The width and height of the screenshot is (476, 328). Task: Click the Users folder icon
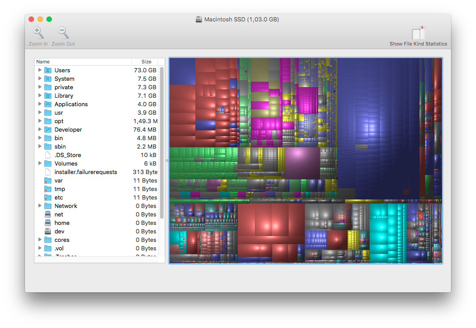click(x=48, y=70)
